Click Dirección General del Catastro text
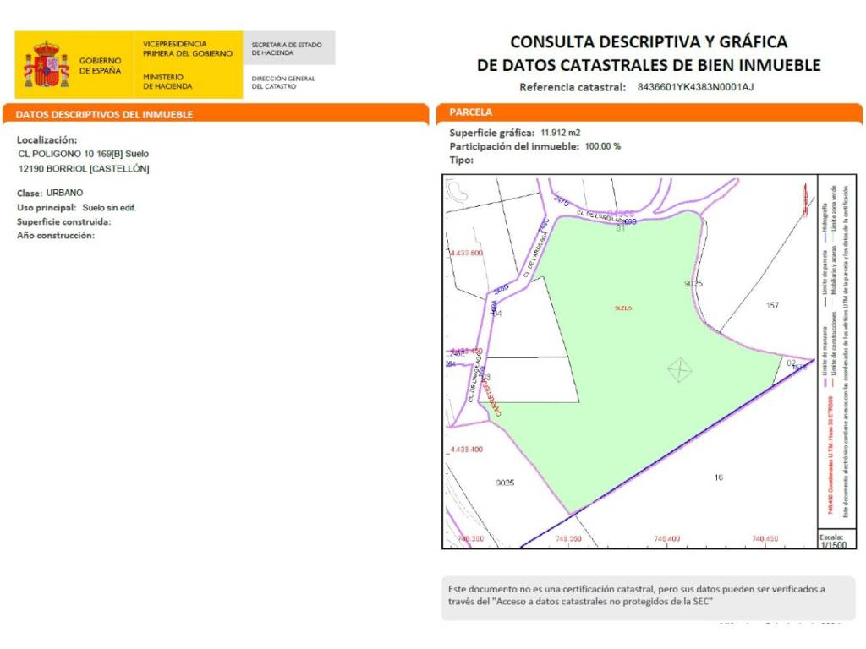The image size is (866, 649). pos(283,82)
